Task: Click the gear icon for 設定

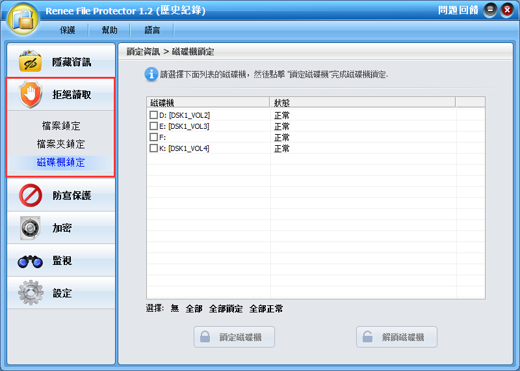Action: coord(31,292)
